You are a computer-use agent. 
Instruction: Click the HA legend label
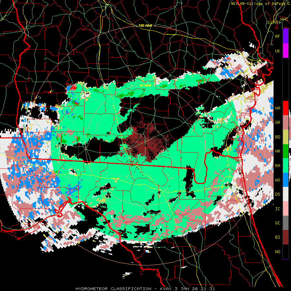(x=278, y=108)
